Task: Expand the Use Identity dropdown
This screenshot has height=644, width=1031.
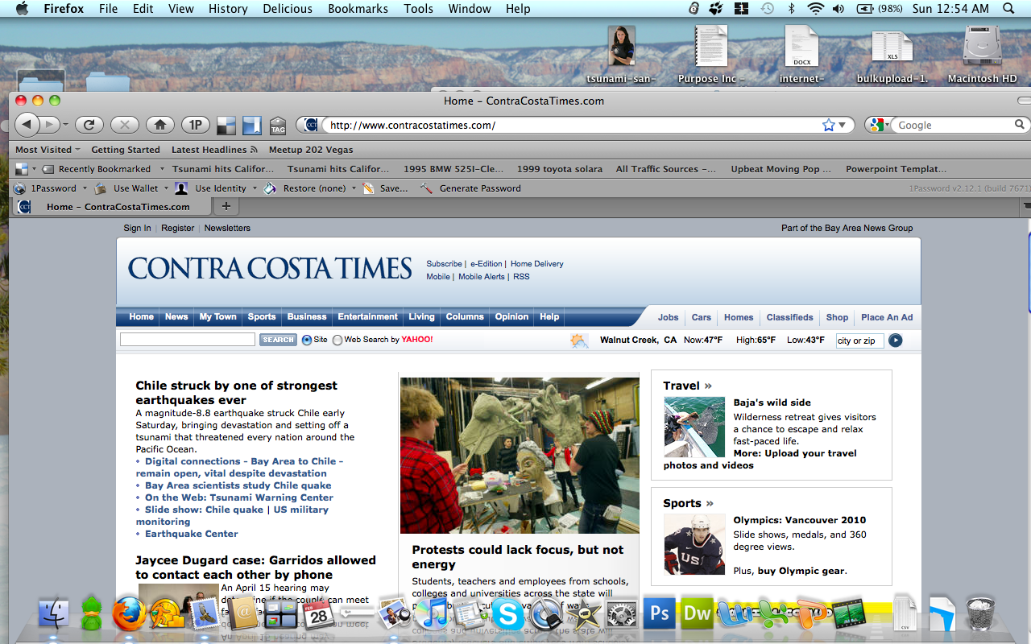Action: (x=255, y=188)
